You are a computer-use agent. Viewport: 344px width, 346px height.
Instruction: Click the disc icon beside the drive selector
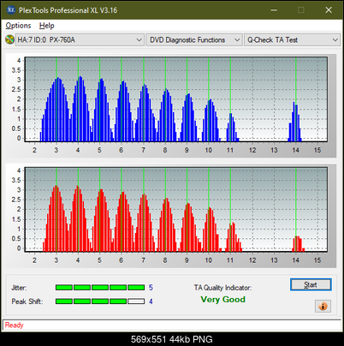tap(9, 39)
